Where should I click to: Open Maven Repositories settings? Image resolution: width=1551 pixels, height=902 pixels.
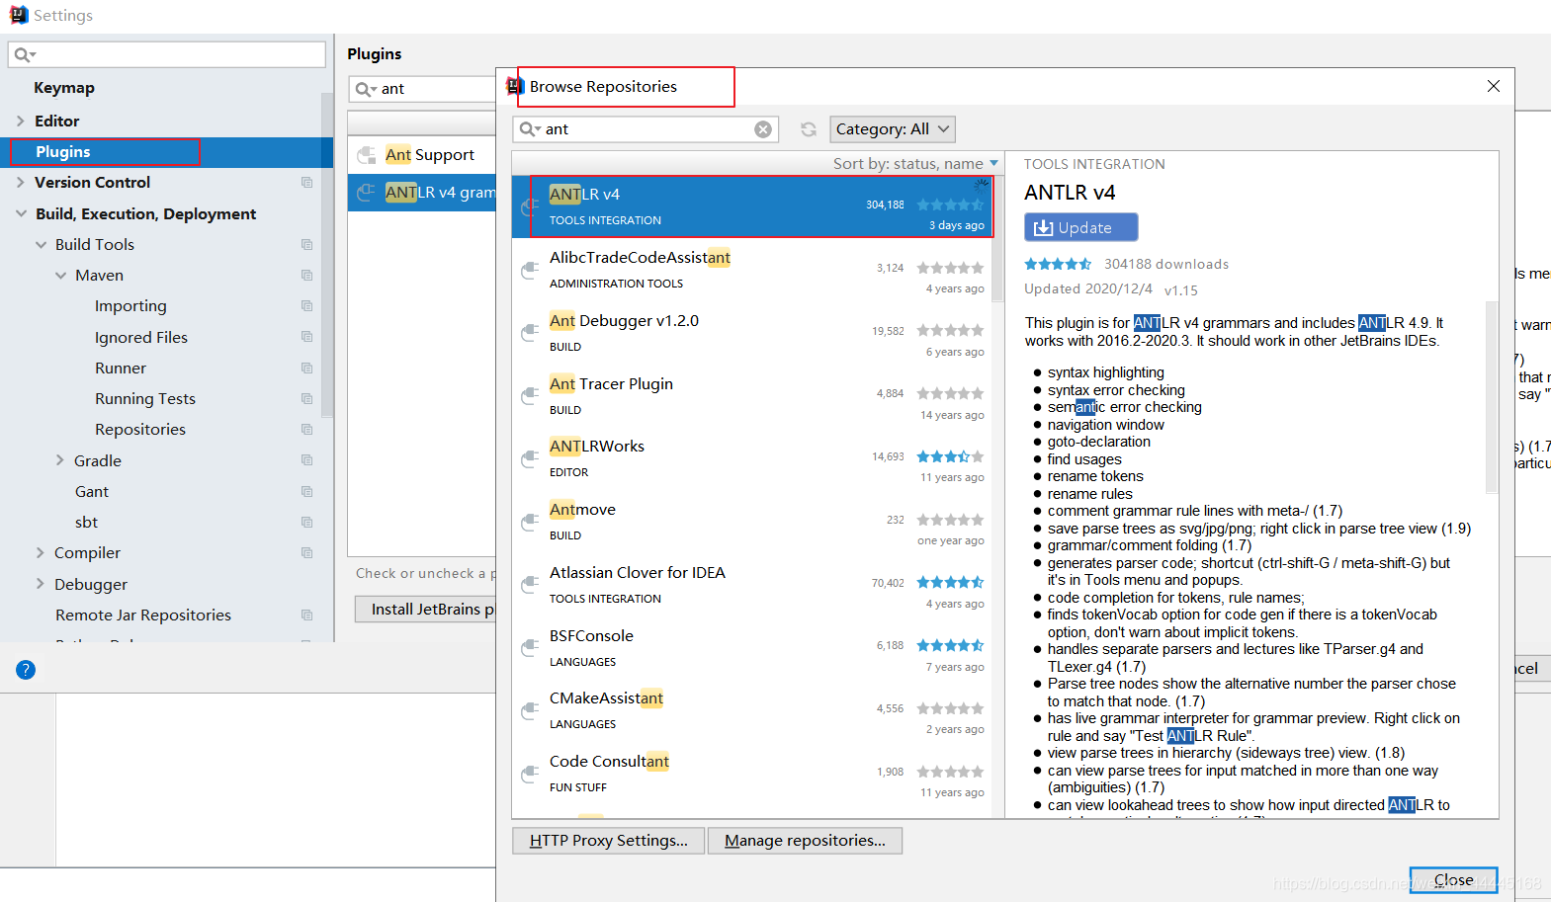coord(140,429)
